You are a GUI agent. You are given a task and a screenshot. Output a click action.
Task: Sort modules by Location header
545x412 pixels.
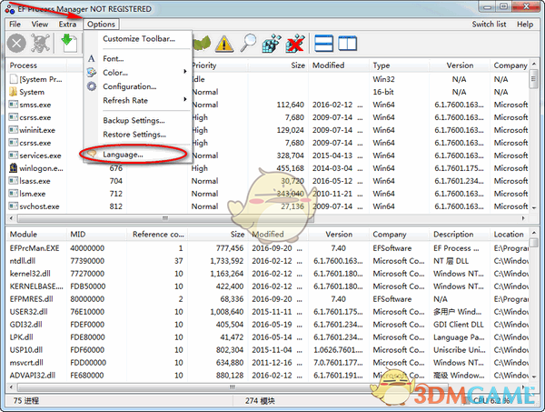coord(510,234)
